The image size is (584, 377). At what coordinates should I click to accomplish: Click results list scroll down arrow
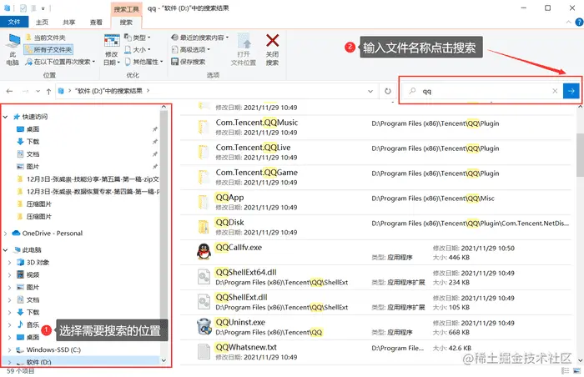point(581,360)
